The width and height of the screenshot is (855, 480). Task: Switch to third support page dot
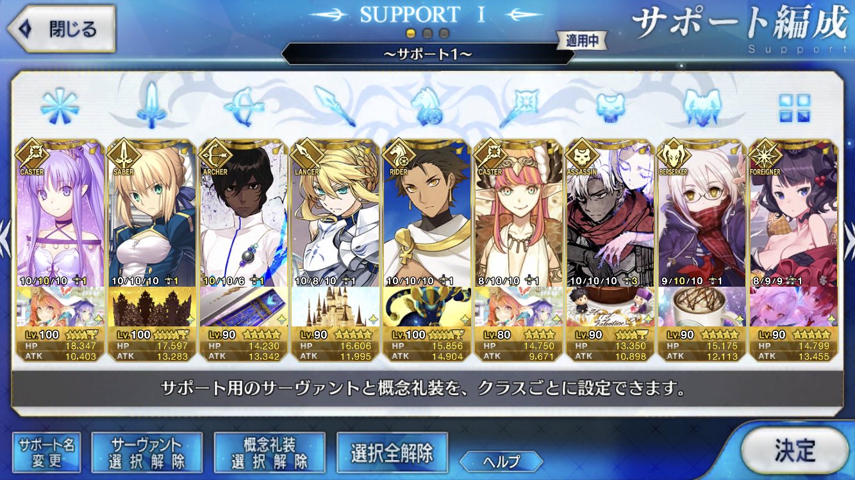pyautogui.click(x=444, y=33)
